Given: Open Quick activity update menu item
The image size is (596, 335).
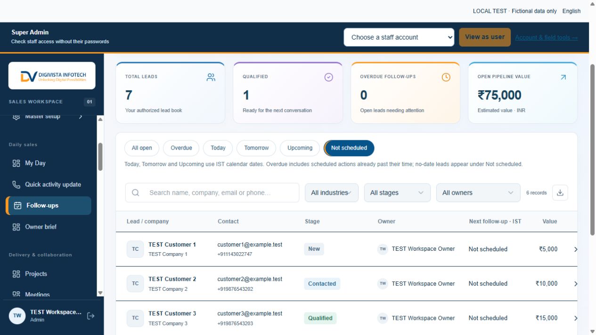Looking at the screenshot, I should [49, 184].
